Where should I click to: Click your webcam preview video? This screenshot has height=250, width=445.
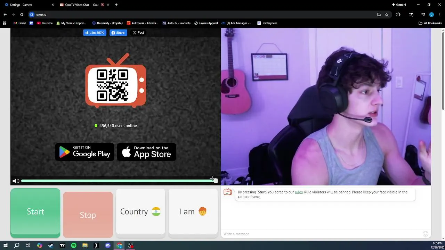click(x=326, y=107)
